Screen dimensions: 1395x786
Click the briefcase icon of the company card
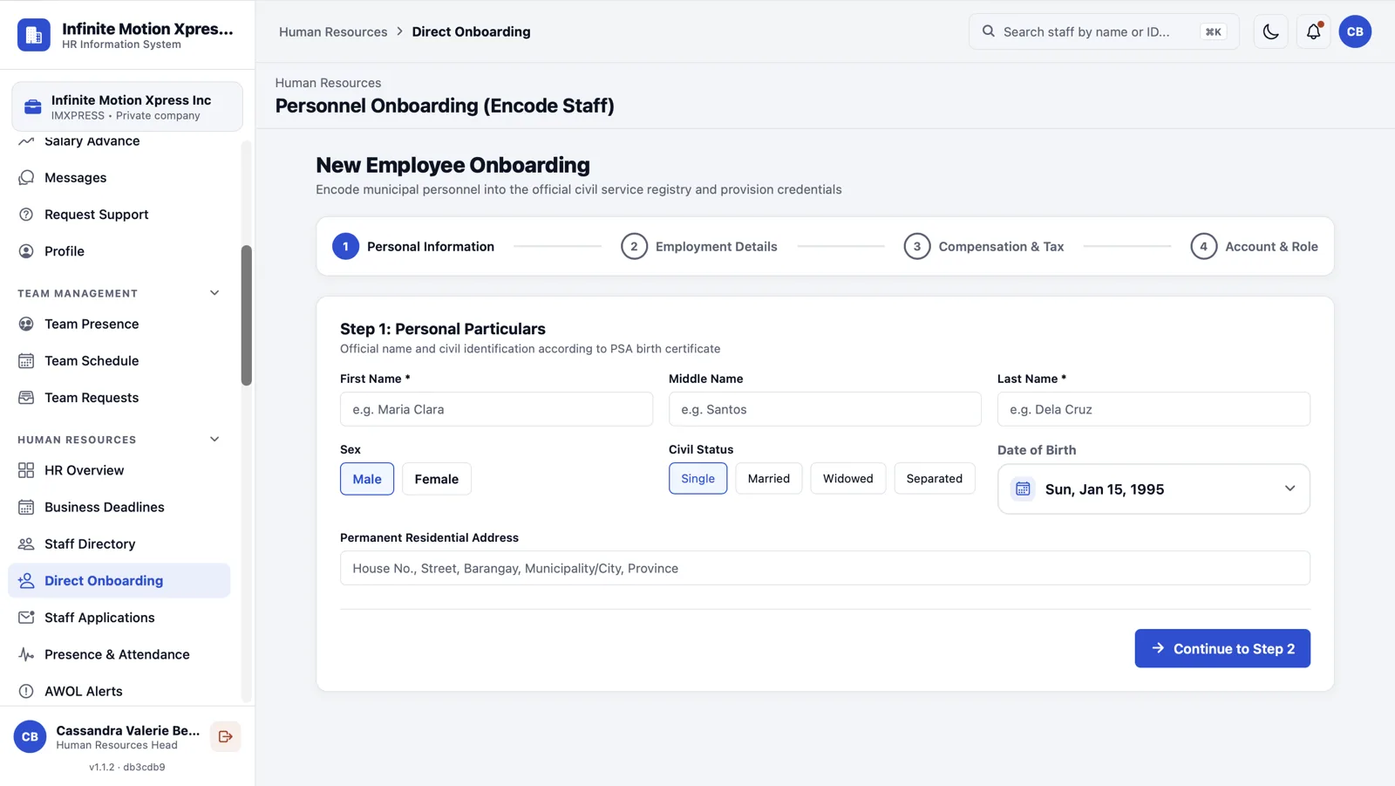[33, 106]
